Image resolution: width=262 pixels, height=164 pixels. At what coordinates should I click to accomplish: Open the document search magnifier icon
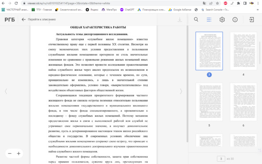(x=196, y=19)
